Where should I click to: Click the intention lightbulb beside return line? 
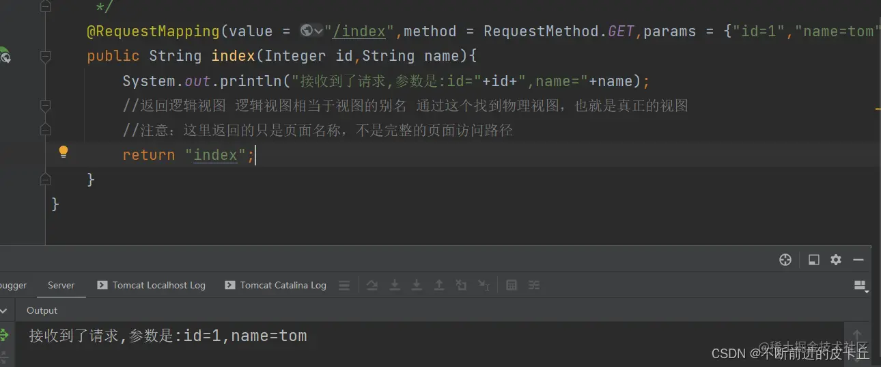(x=64, y=152)
